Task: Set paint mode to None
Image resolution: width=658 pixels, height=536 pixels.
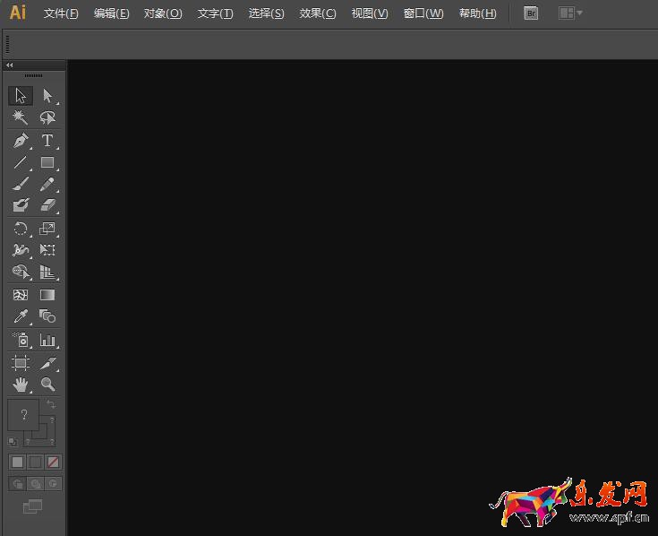Action: (54, 462)
